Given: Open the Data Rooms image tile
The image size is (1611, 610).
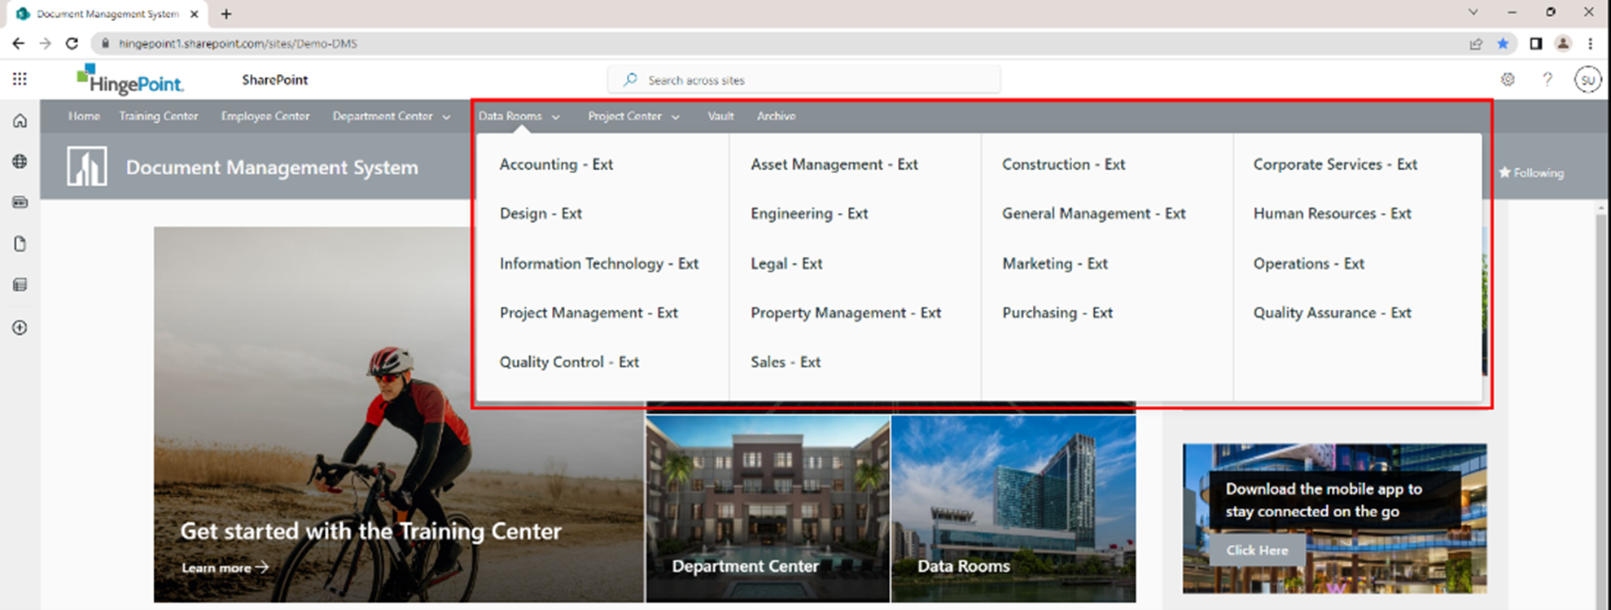Looking at the screenshot, I should pyautogui.click(x=1013, y=508).
